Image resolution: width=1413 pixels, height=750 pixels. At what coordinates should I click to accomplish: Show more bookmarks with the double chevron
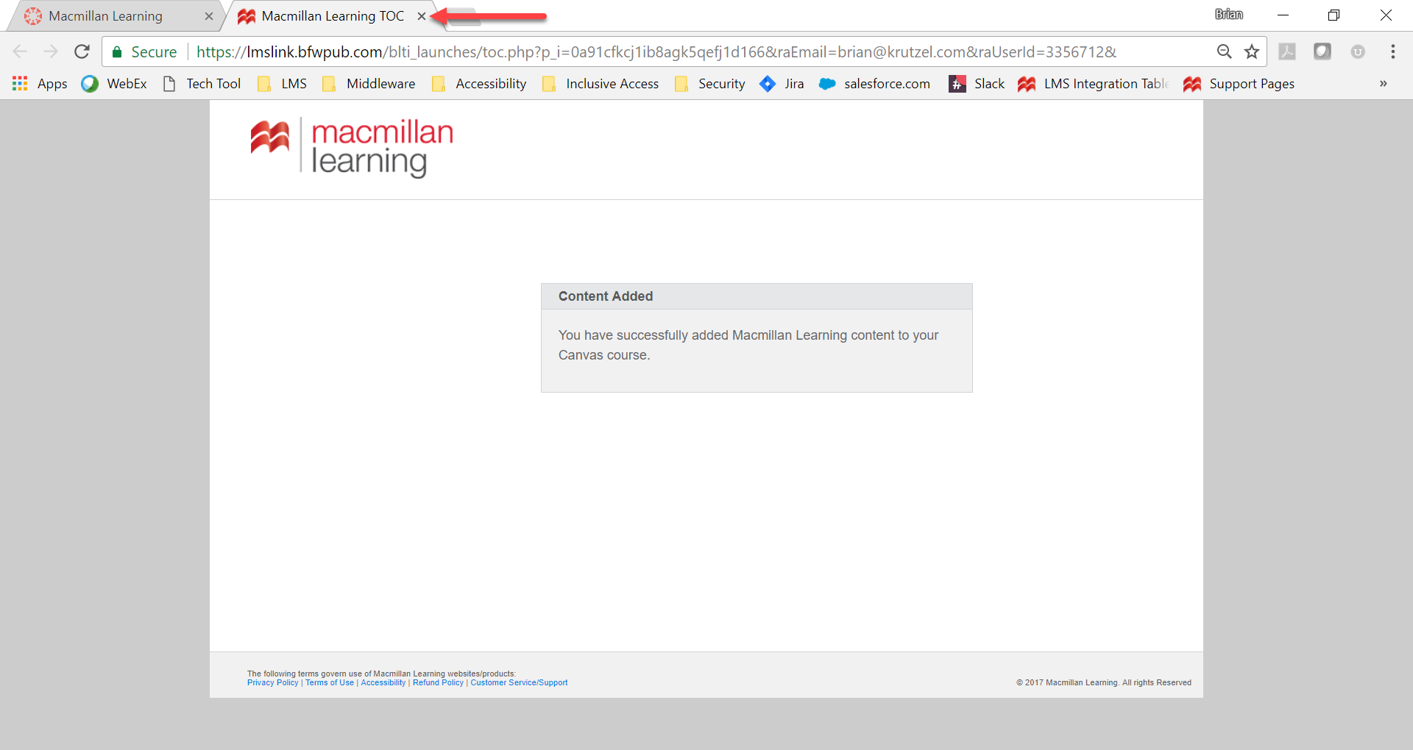pos(1384,84)
